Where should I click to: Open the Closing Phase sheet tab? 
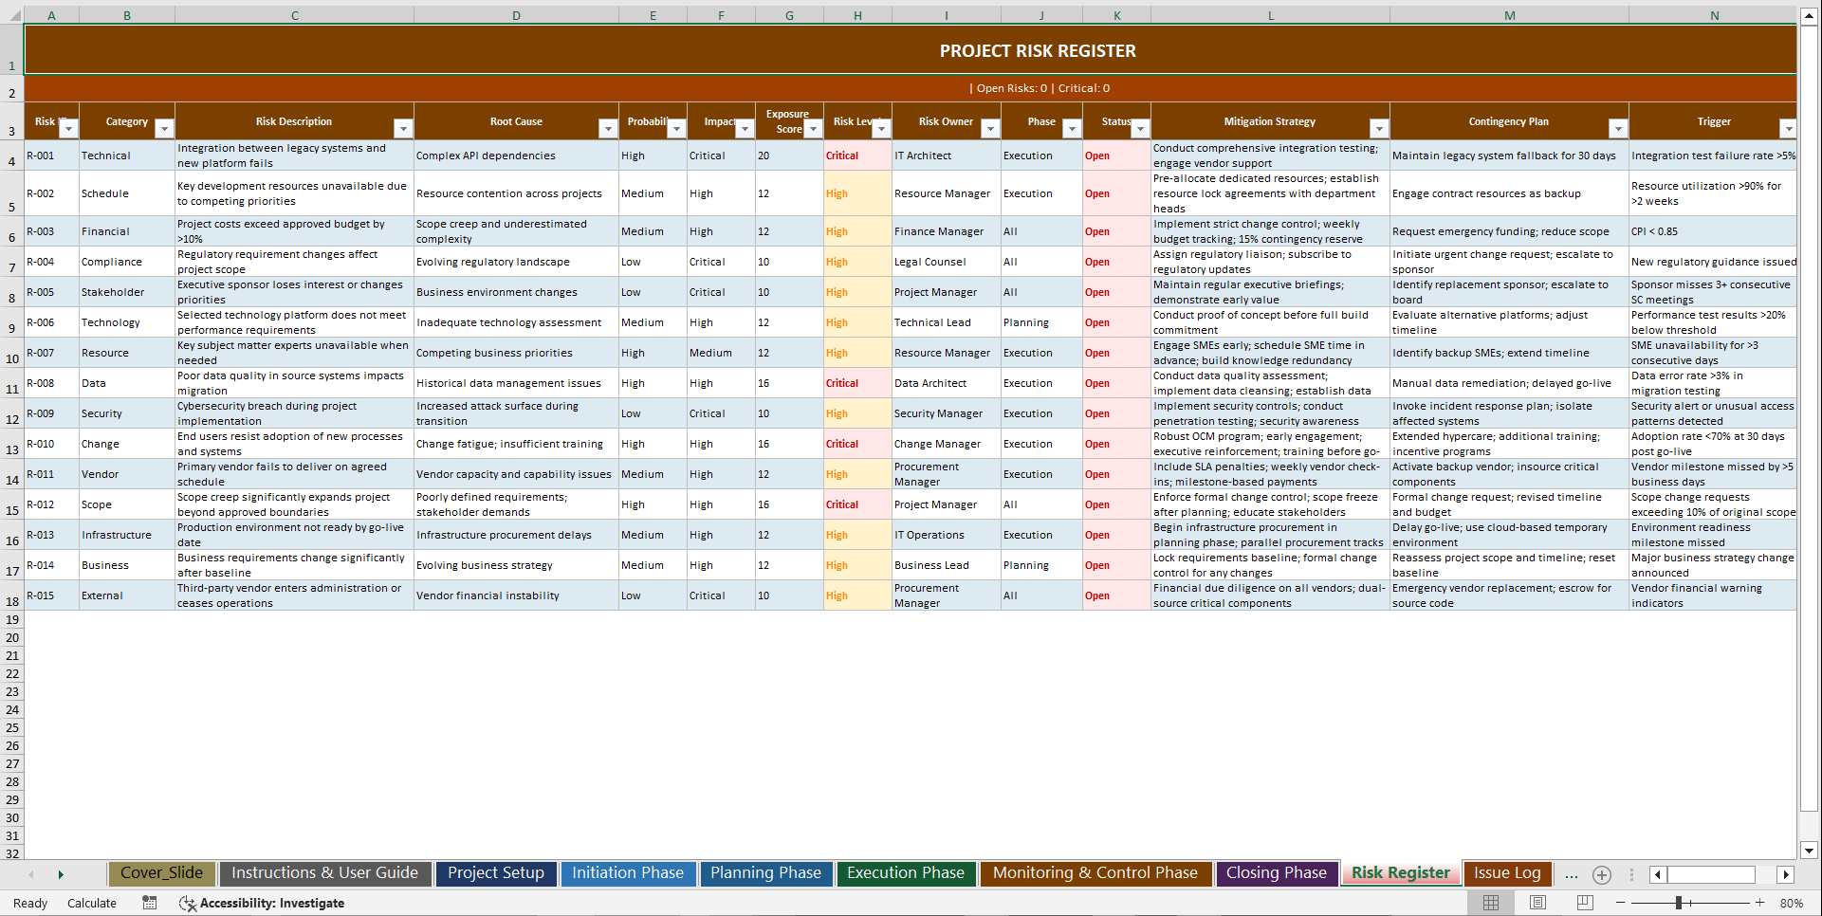(x=1277, y=873)
